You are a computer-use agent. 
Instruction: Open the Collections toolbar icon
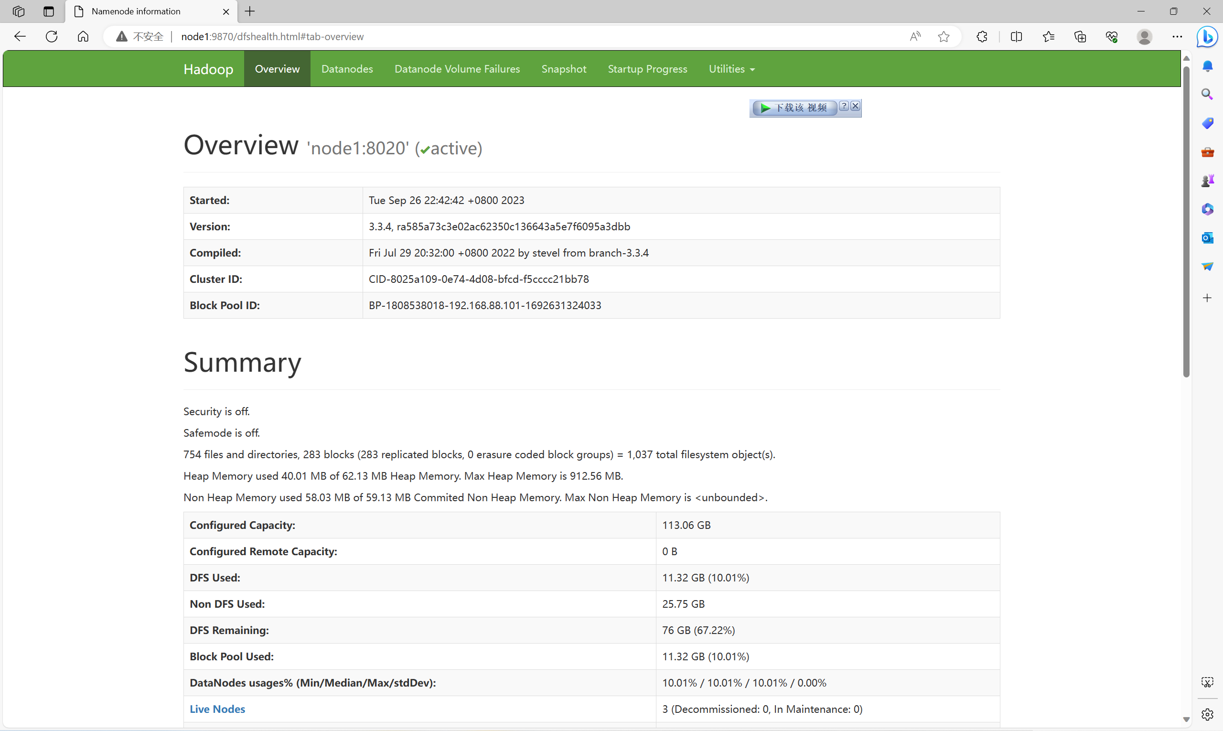tap(1080, 36)
